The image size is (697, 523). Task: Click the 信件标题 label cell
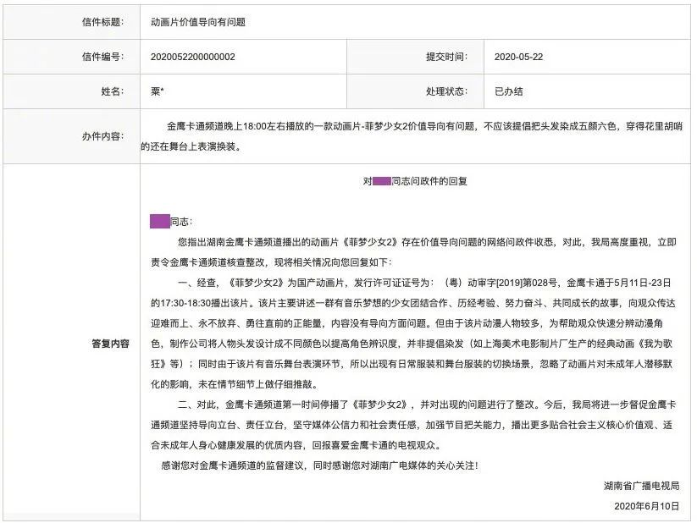pyautogui.click(x=72, y=22)
